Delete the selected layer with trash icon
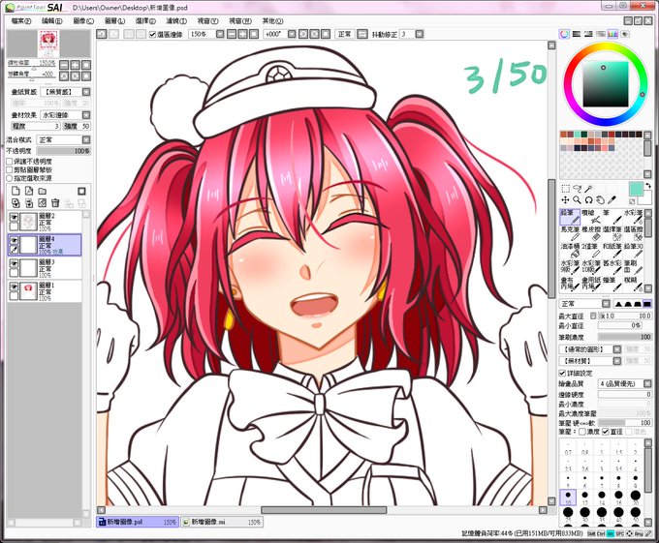This screenshot has width=659, height=543. pos(55,203)
